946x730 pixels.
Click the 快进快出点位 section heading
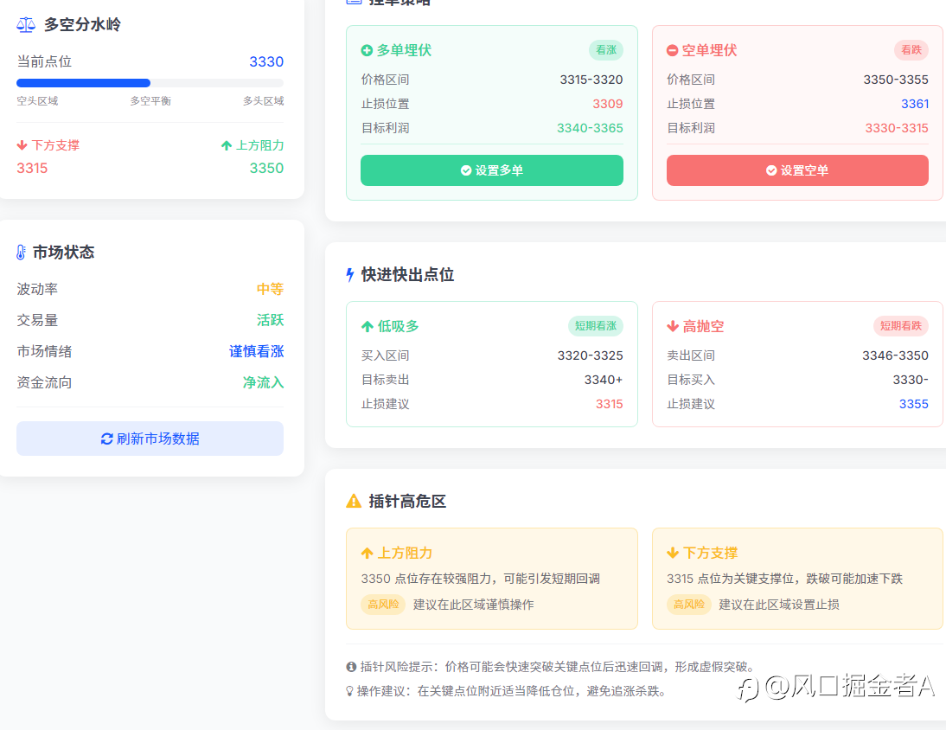click(408, 275)
